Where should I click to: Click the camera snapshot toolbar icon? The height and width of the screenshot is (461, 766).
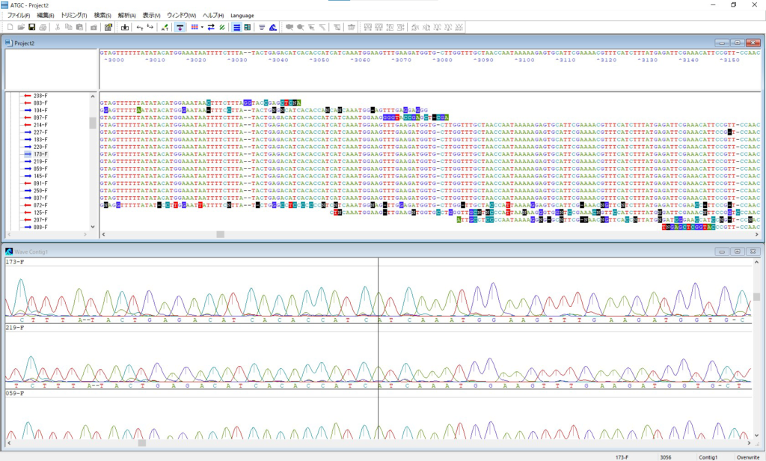click(x=94, y=28)
